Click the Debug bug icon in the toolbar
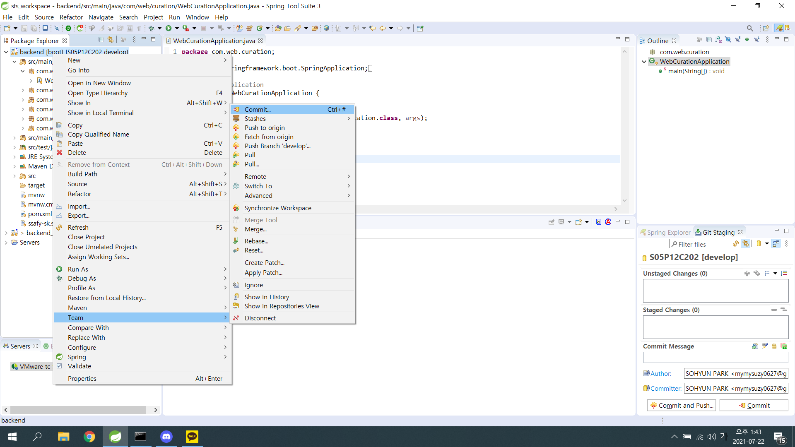This screenshot has width=795, height=447. click(152, 28)
